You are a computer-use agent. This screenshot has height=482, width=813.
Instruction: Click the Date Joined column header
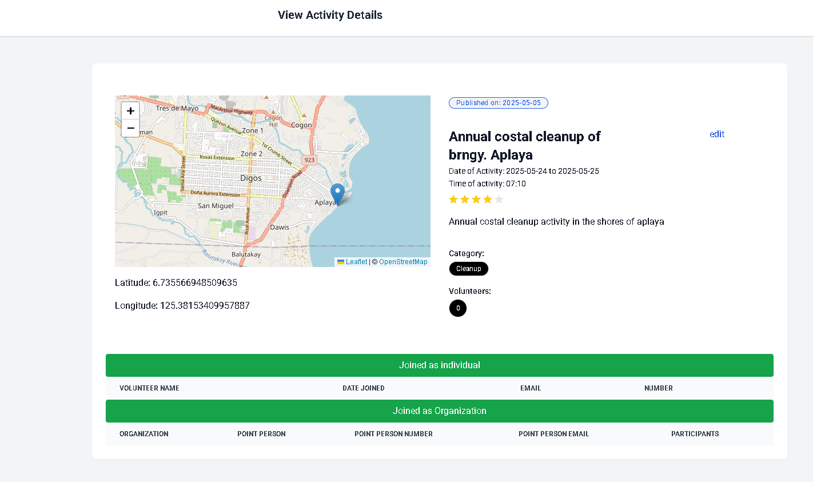click(363, 388)
